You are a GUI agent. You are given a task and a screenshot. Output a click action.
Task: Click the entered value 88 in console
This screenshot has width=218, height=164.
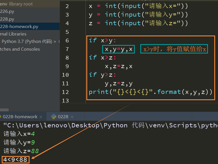[35, 151]
